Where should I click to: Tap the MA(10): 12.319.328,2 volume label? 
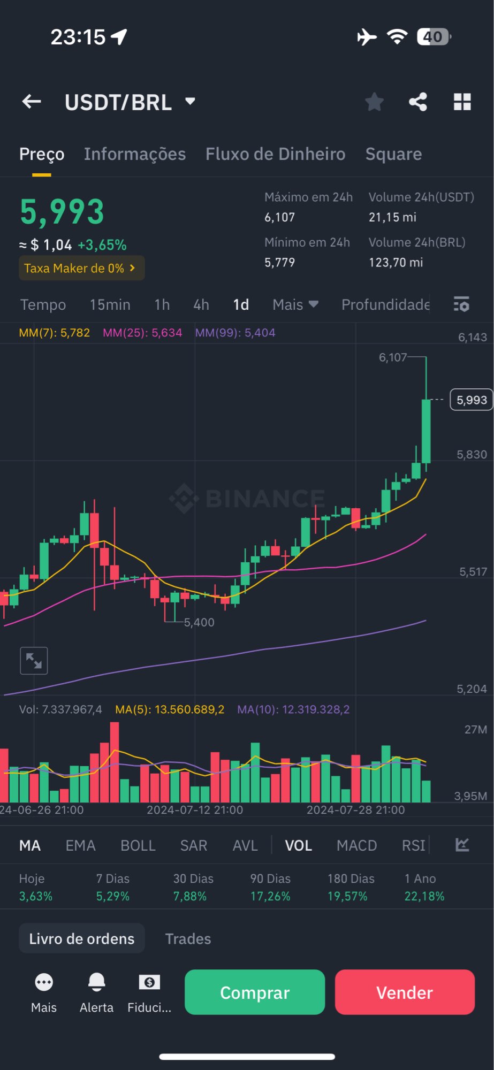pos(293,709)
